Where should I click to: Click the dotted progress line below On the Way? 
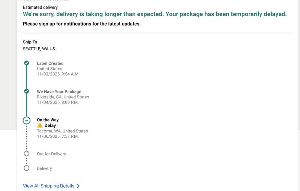[27, 137]
